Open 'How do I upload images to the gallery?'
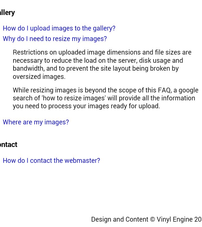 59,28
